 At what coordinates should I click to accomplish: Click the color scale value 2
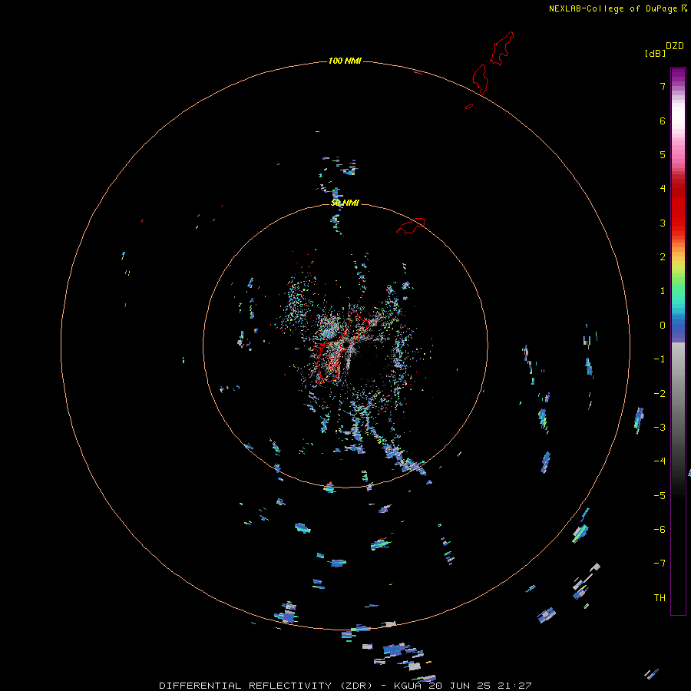coord(663,257)
